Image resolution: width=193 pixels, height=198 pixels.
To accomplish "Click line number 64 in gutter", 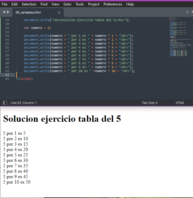I will click(x=7, y=79).
